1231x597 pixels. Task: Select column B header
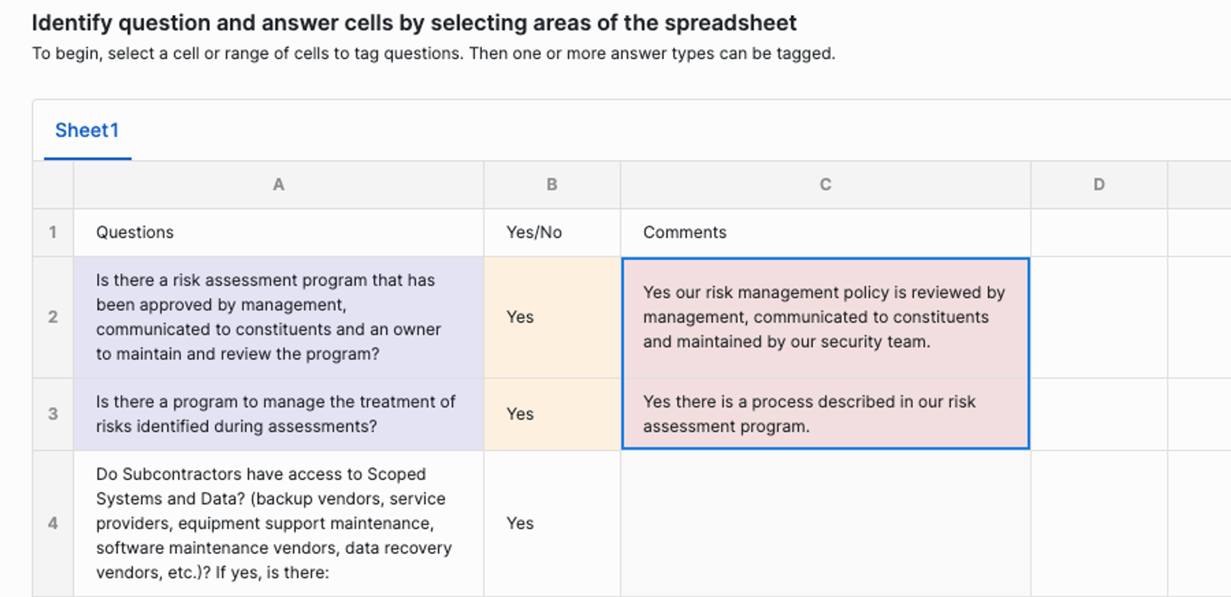point(552,184)
